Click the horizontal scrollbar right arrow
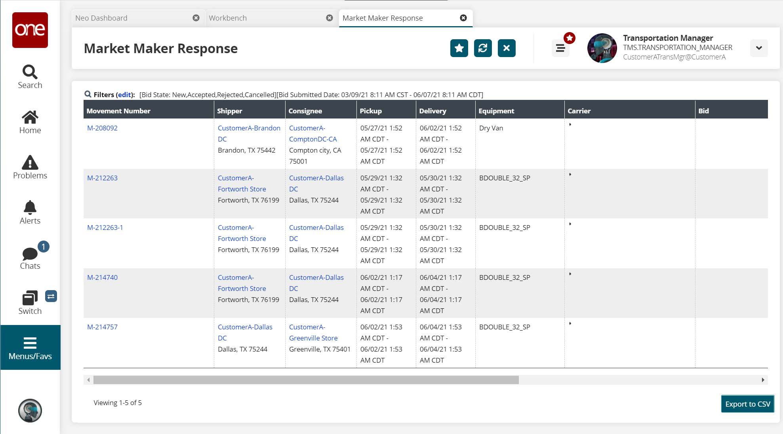 pos(763,380)
